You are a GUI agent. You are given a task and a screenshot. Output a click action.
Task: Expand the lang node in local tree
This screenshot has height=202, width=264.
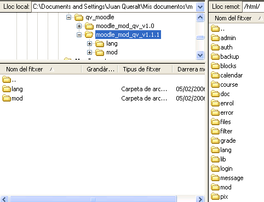click(x=89, y=43)
